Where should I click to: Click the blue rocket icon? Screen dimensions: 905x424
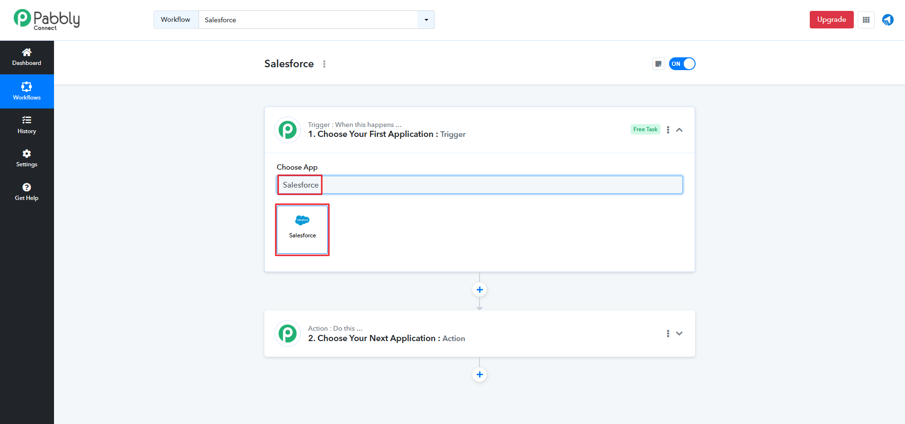click(x=887, y=20)
